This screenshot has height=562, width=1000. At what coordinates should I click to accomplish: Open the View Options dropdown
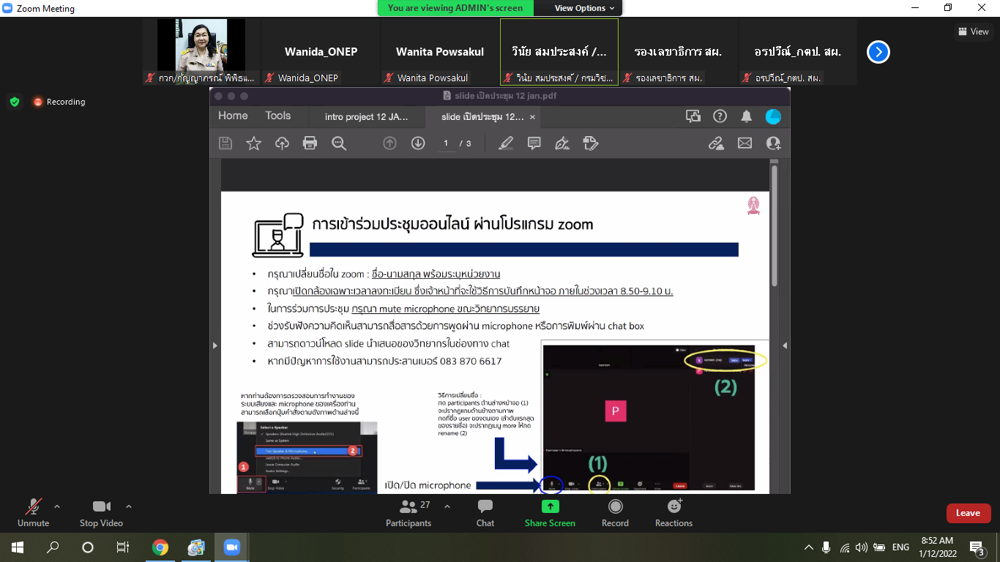tap(584, 8)
